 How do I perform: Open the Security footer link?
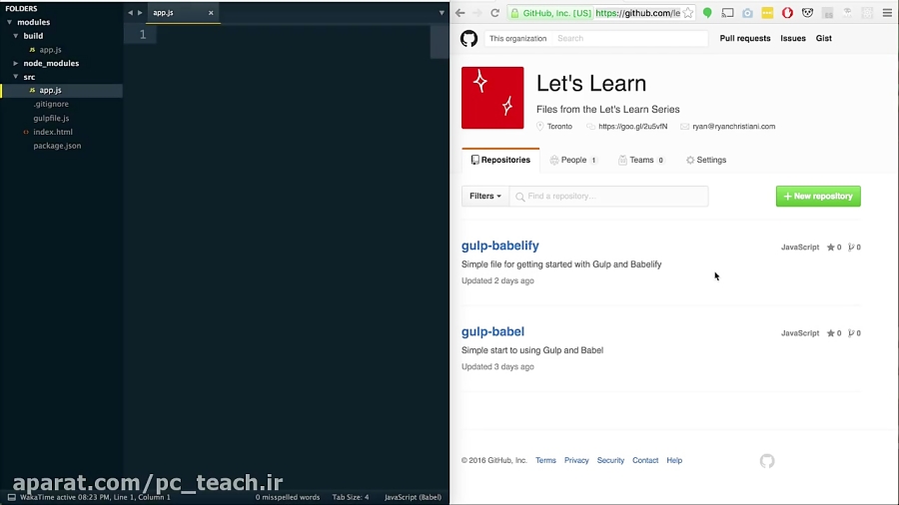(610, 460)
